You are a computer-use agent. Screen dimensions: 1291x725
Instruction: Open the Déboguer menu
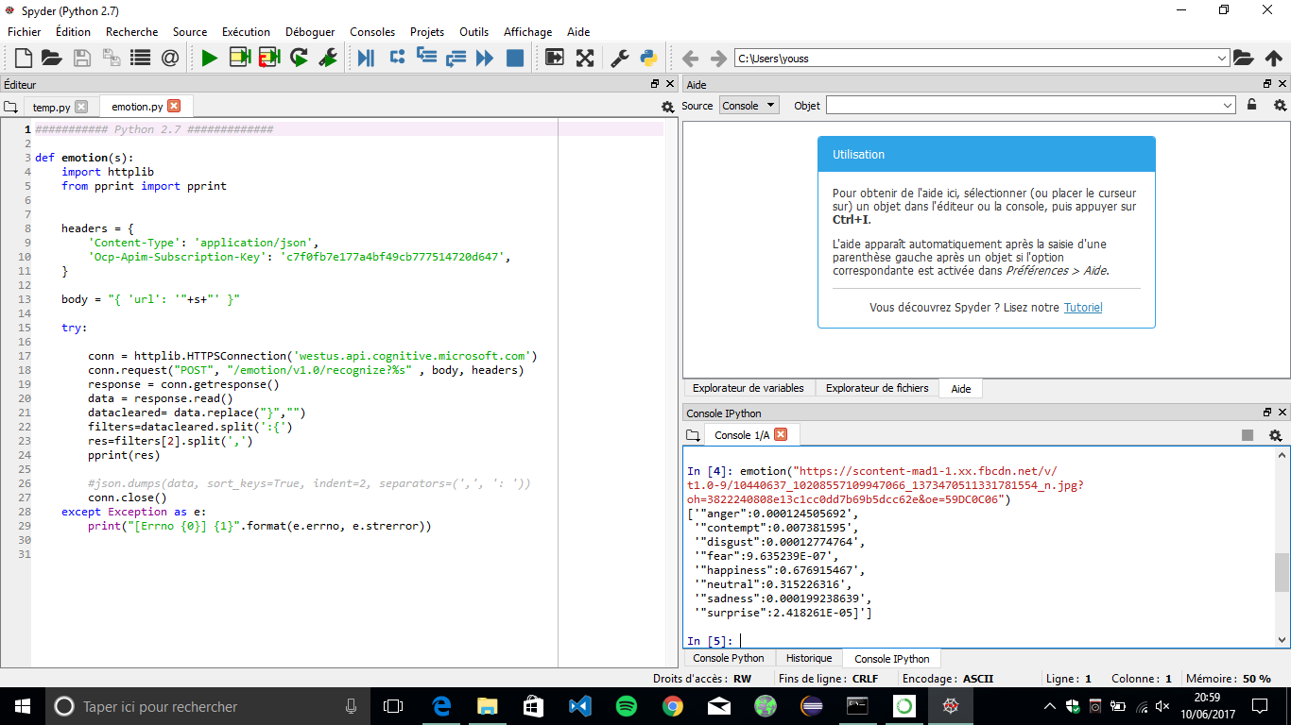point(310,31)
